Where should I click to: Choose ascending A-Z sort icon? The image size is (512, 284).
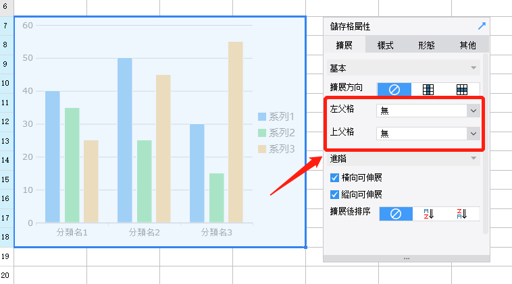(429, 214)
